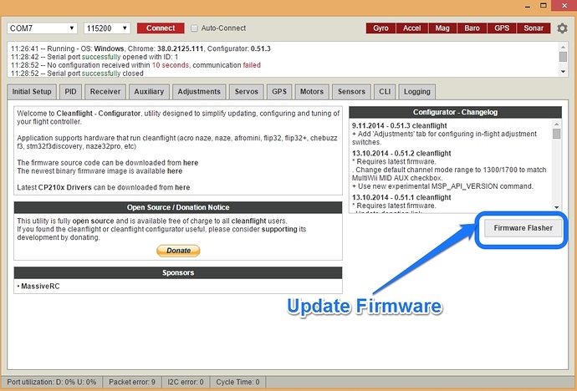The image size is (577, 391).
Task: Open the Sensors tab
Action: (x=351, y=92)
